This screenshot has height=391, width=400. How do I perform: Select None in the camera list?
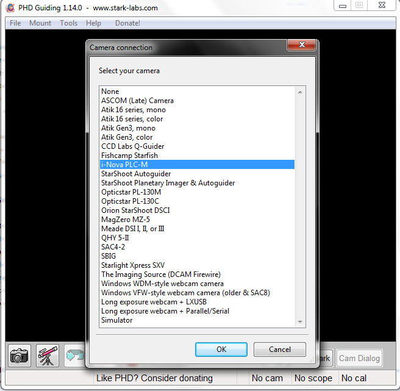(x=197, y=91)
